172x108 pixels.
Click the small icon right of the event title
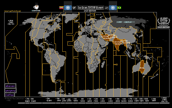pyautogui.click(x=107, y=8)
